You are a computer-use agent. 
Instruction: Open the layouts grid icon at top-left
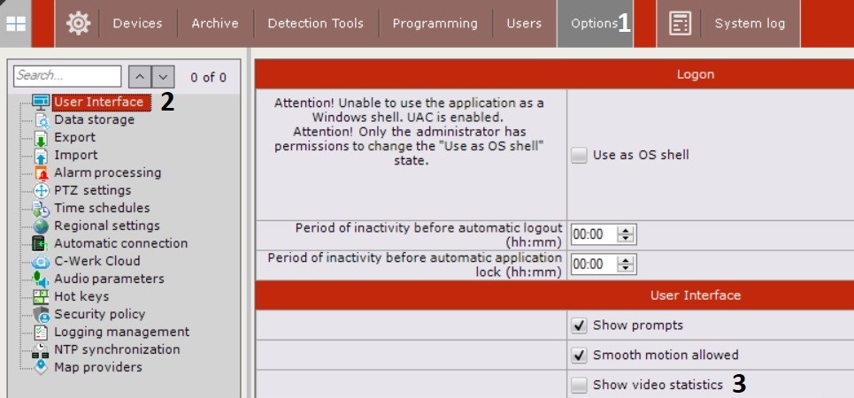pyautogui.click(x=16, y=24)
